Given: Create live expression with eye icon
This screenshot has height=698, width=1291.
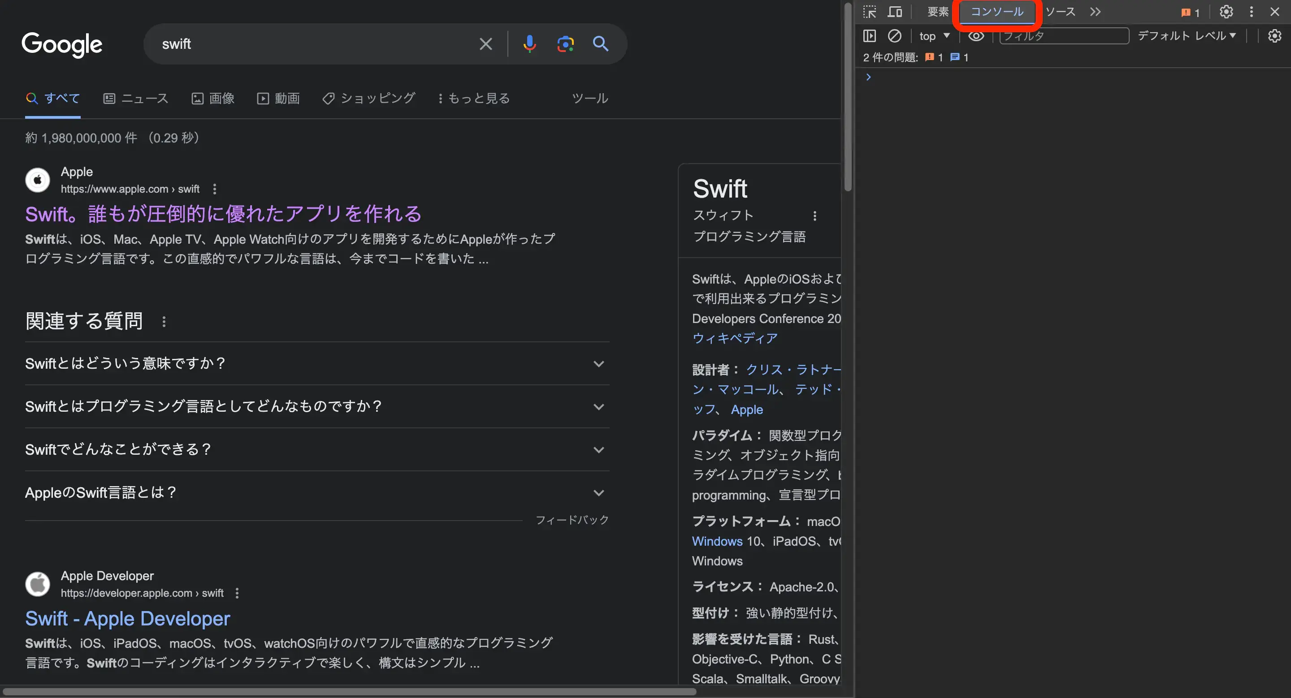Looking at the screenshot, I should coord(976,36).
